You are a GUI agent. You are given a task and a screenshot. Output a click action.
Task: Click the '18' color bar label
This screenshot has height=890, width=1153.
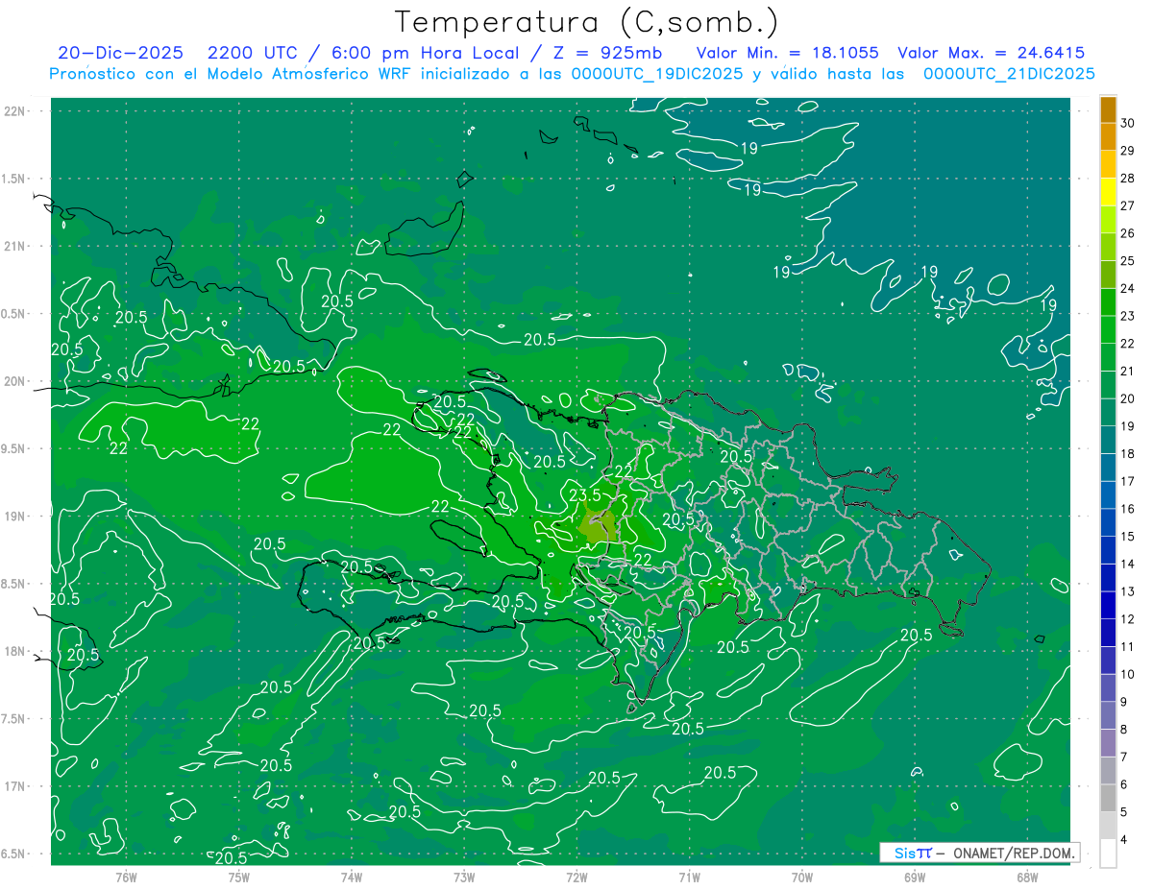[x=1128, y=454]
